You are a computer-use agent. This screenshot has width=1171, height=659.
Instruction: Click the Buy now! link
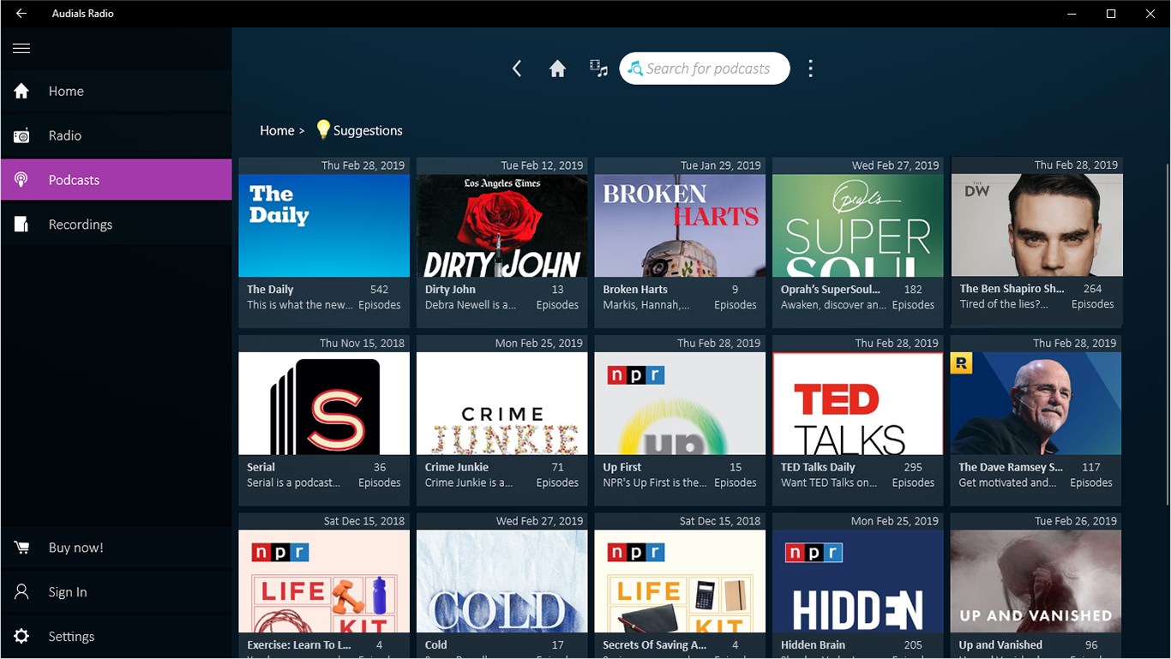(x=75, y=547)
